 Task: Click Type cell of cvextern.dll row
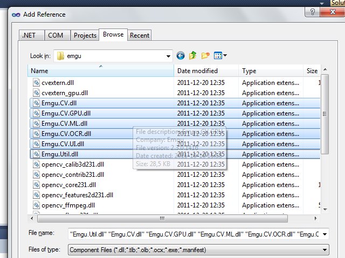271,83
